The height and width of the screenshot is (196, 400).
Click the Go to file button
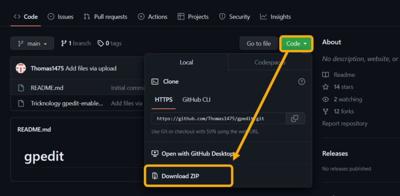[x=258, y=43]
